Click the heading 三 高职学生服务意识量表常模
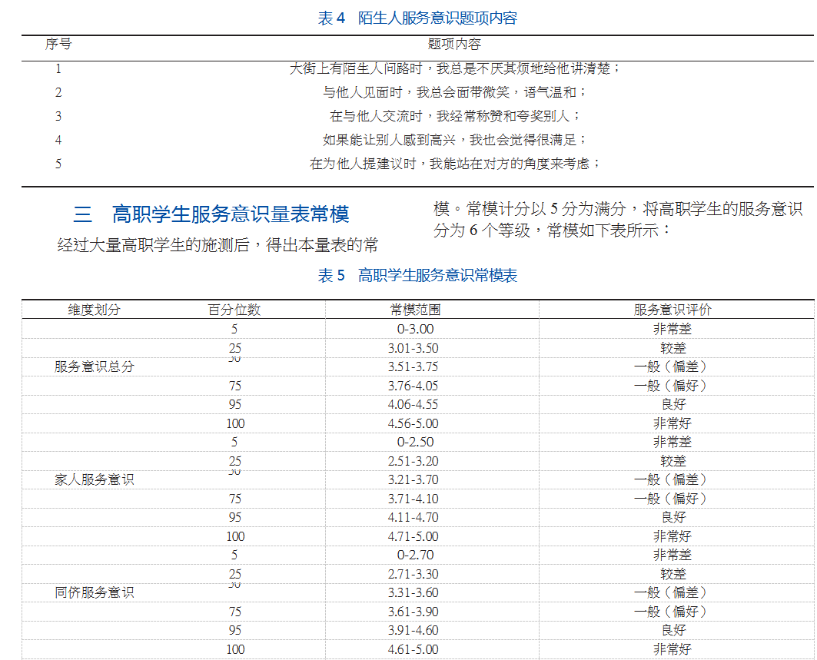Viewport: 817px width, 660px height. [211, 214]
